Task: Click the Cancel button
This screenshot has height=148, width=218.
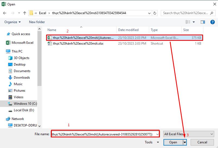Action: 202,142
